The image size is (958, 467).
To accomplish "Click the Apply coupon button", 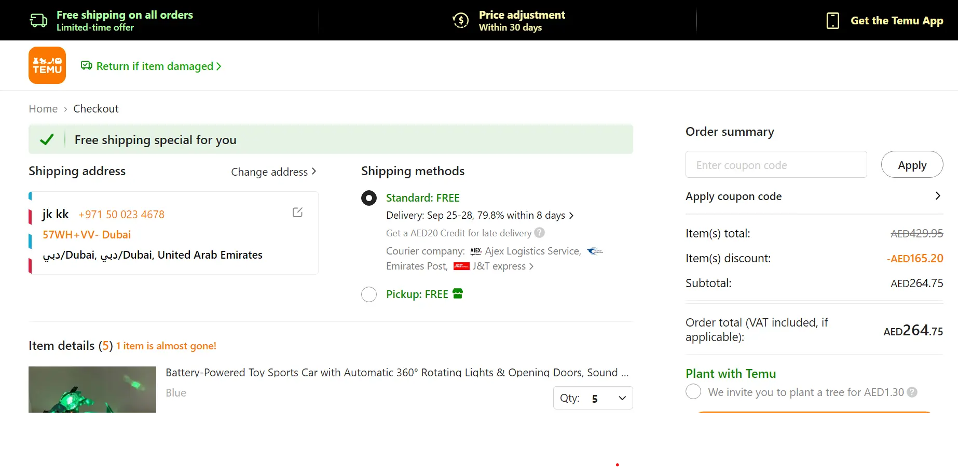I will point(912,164).
